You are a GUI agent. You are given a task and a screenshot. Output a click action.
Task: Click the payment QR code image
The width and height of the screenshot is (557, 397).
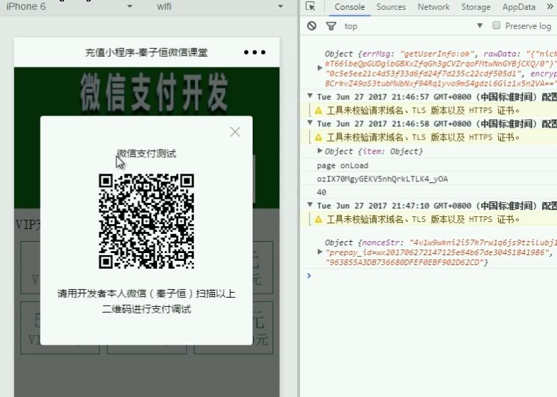(x=146, y=221)
